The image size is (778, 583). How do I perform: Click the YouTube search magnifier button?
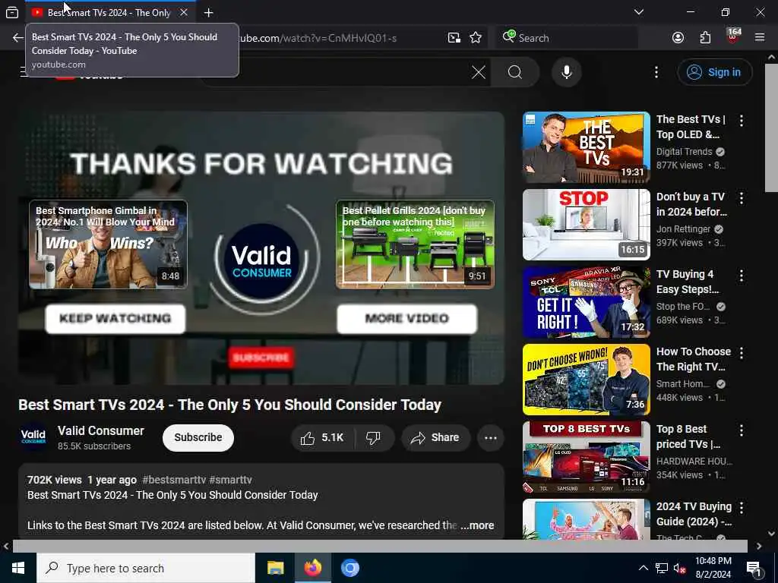pos(515,72)
